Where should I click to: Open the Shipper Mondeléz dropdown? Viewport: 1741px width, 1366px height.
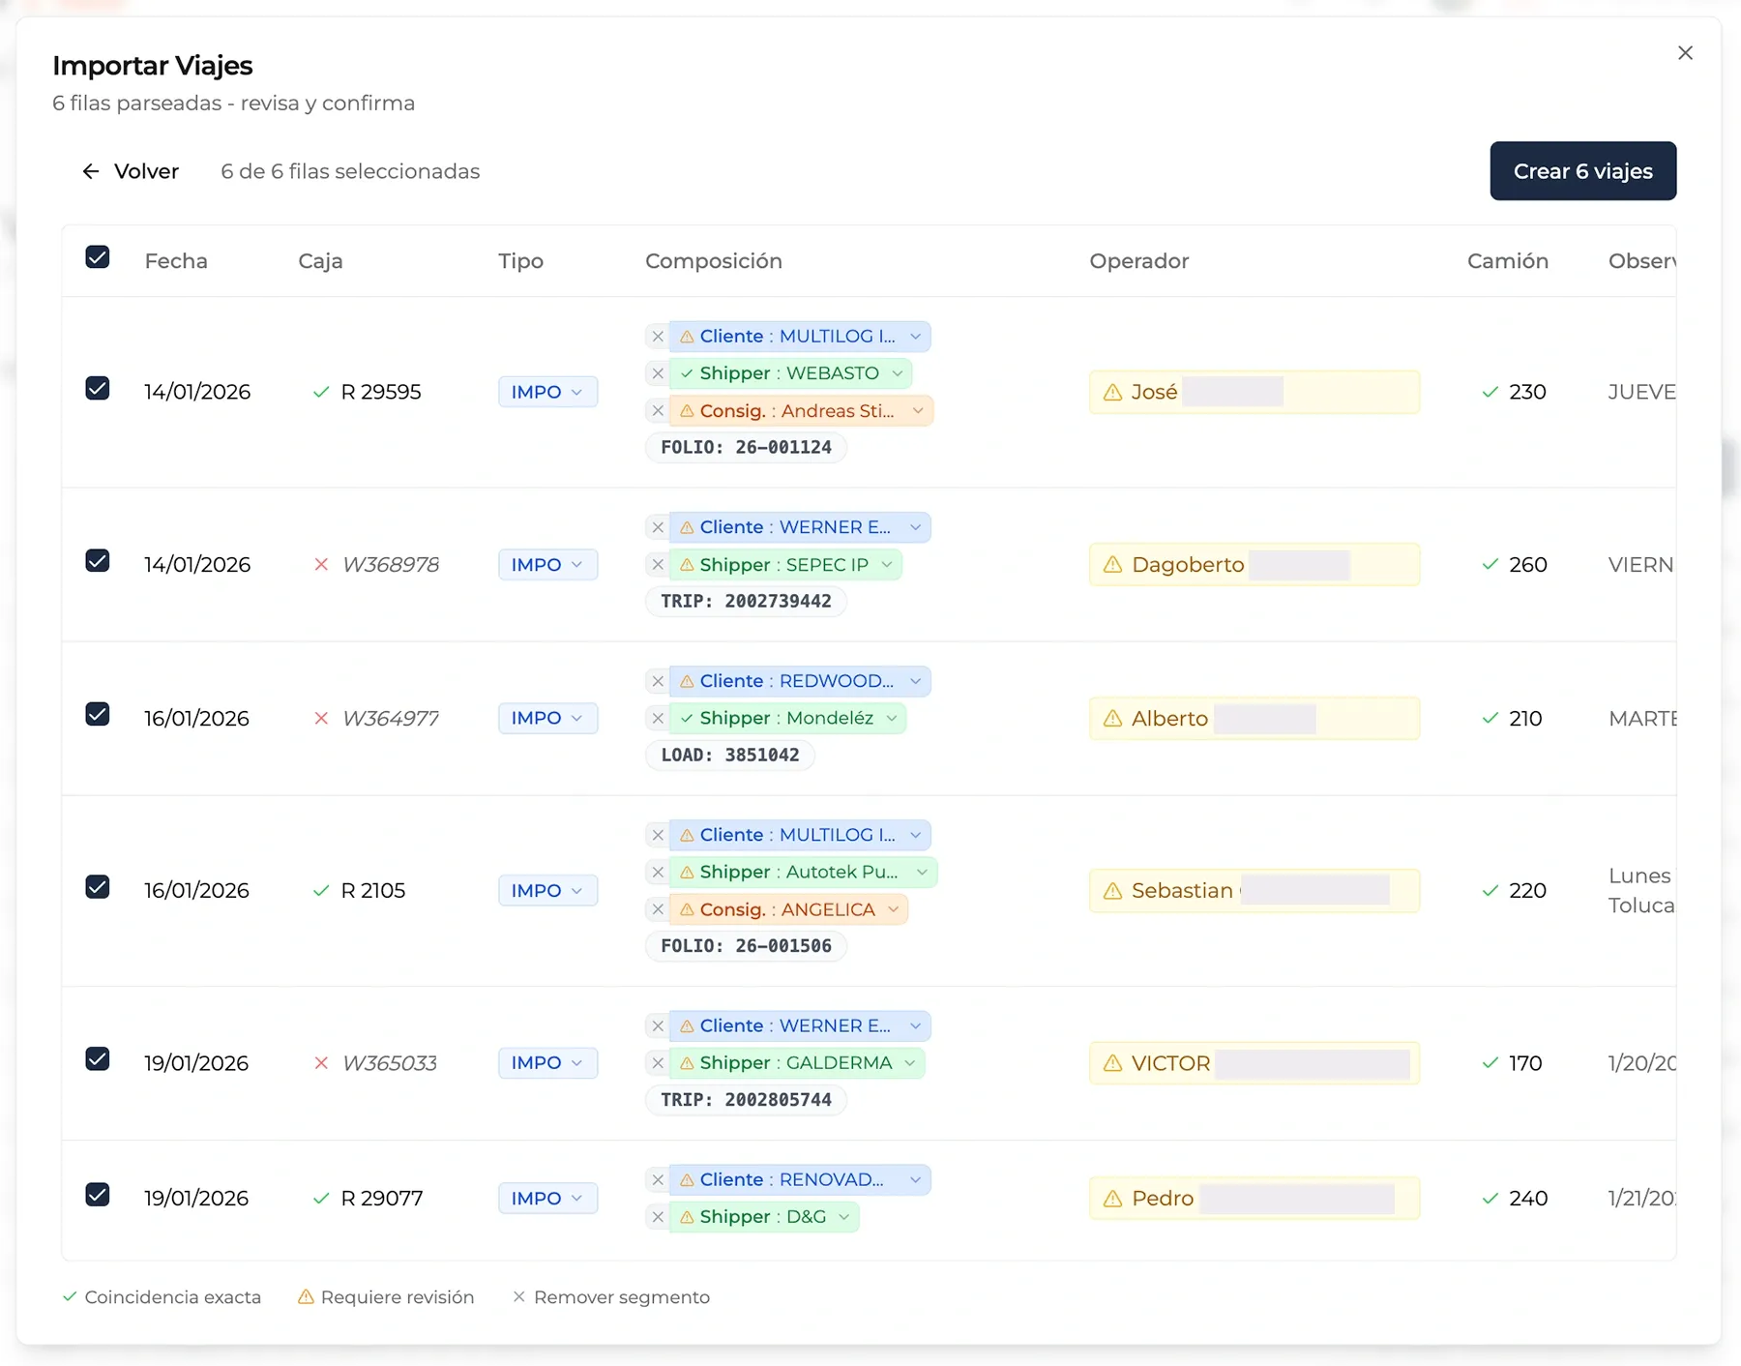pyautogui.click(x=891, y=718)
